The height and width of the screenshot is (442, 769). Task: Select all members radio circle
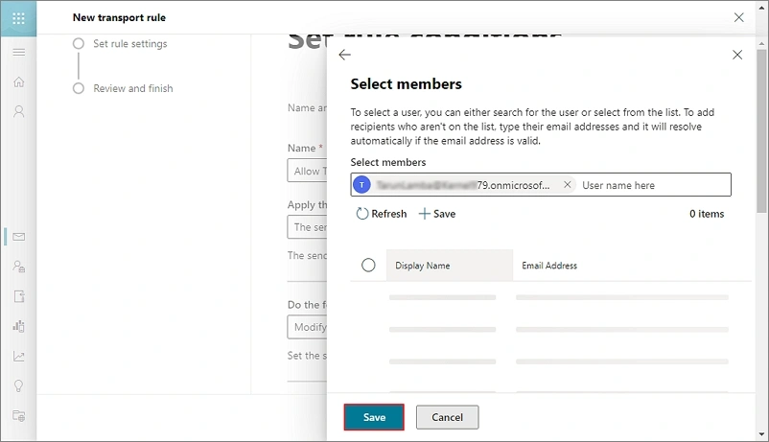click(368, 266)
